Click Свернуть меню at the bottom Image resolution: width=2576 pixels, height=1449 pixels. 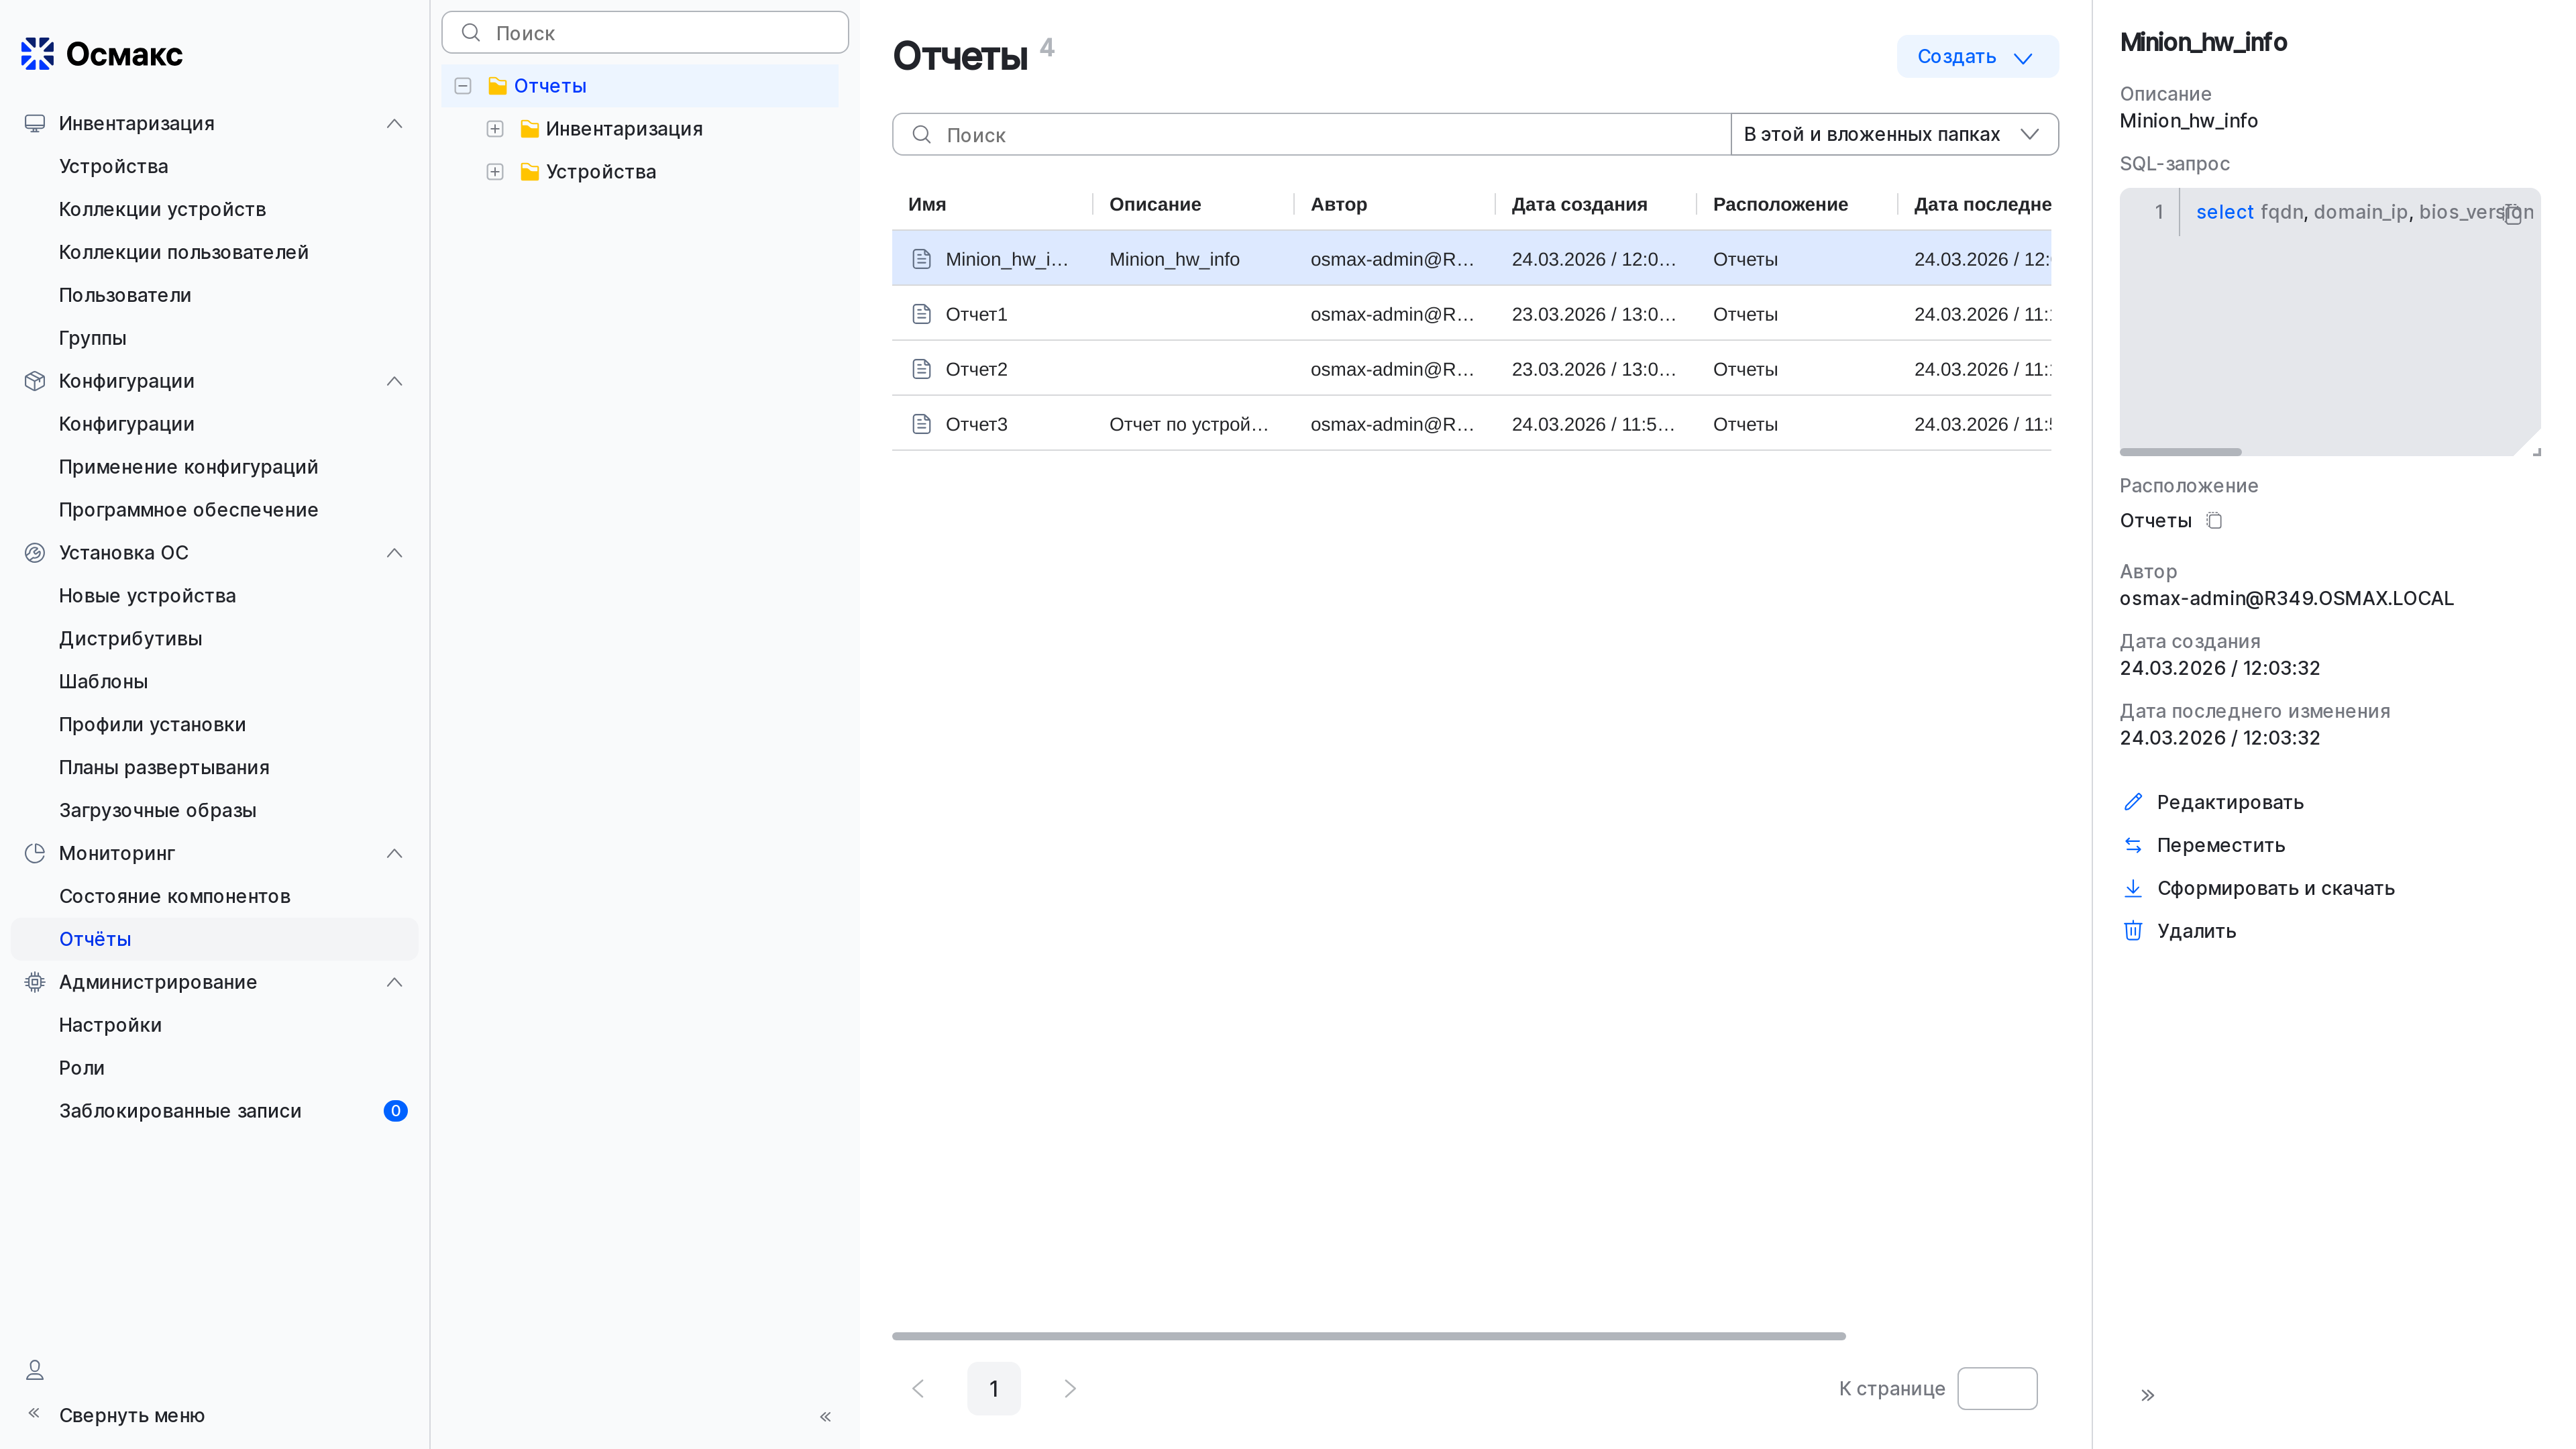coord(131,1415)
